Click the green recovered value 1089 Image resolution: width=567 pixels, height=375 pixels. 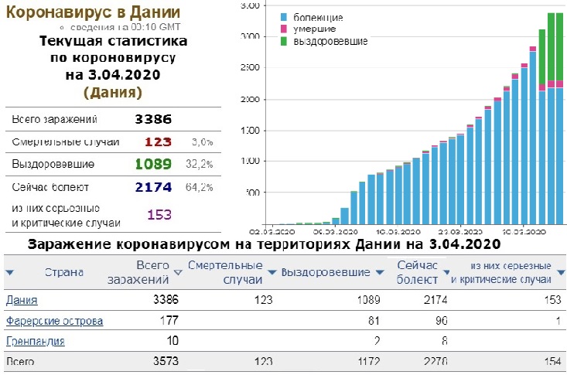pos(152,165)
